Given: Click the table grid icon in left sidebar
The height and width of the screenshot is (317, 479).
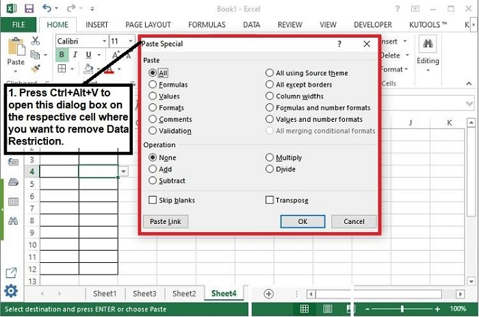Looking at the screenshot, I should (x=13, y=202).
